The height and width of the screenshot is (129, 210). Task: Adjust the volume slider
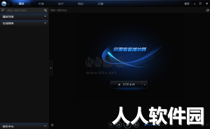point(156,125)
